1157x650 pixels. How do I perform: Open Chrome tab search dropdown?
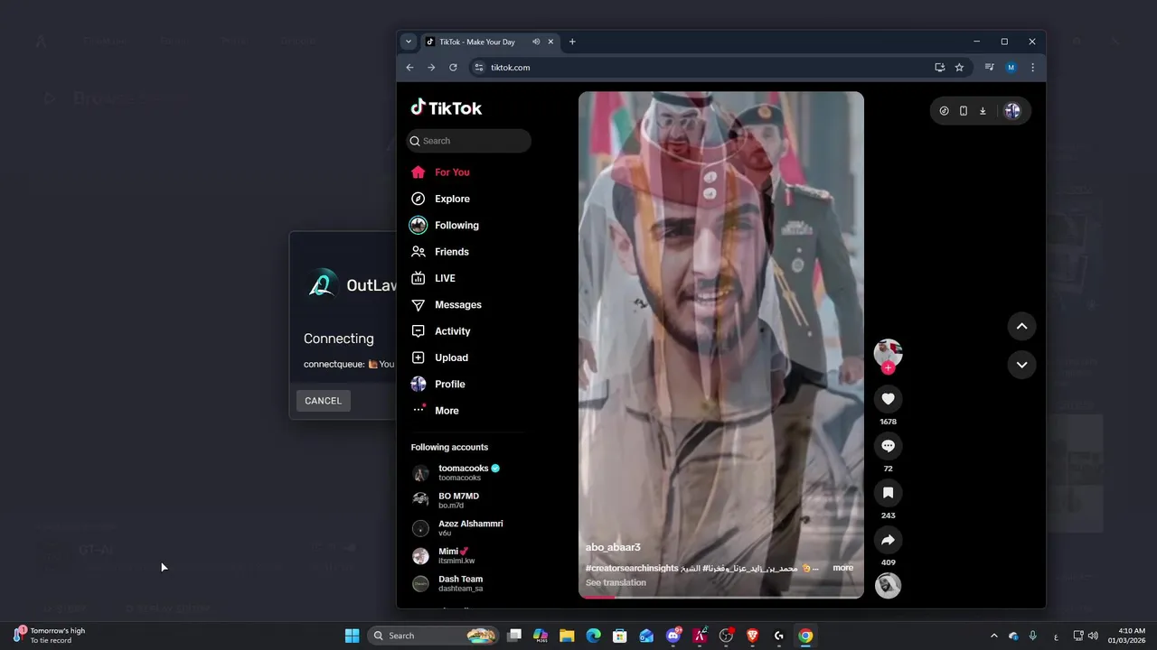point(409,42)
